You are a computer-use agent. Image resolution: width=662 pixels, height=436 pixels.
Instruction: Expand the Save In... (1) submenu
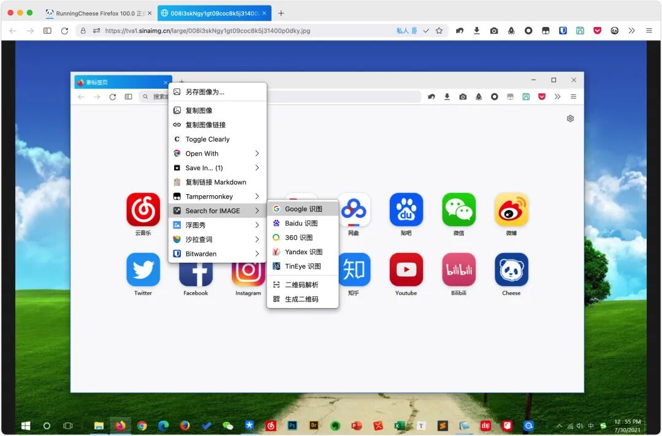pos(218,168)
